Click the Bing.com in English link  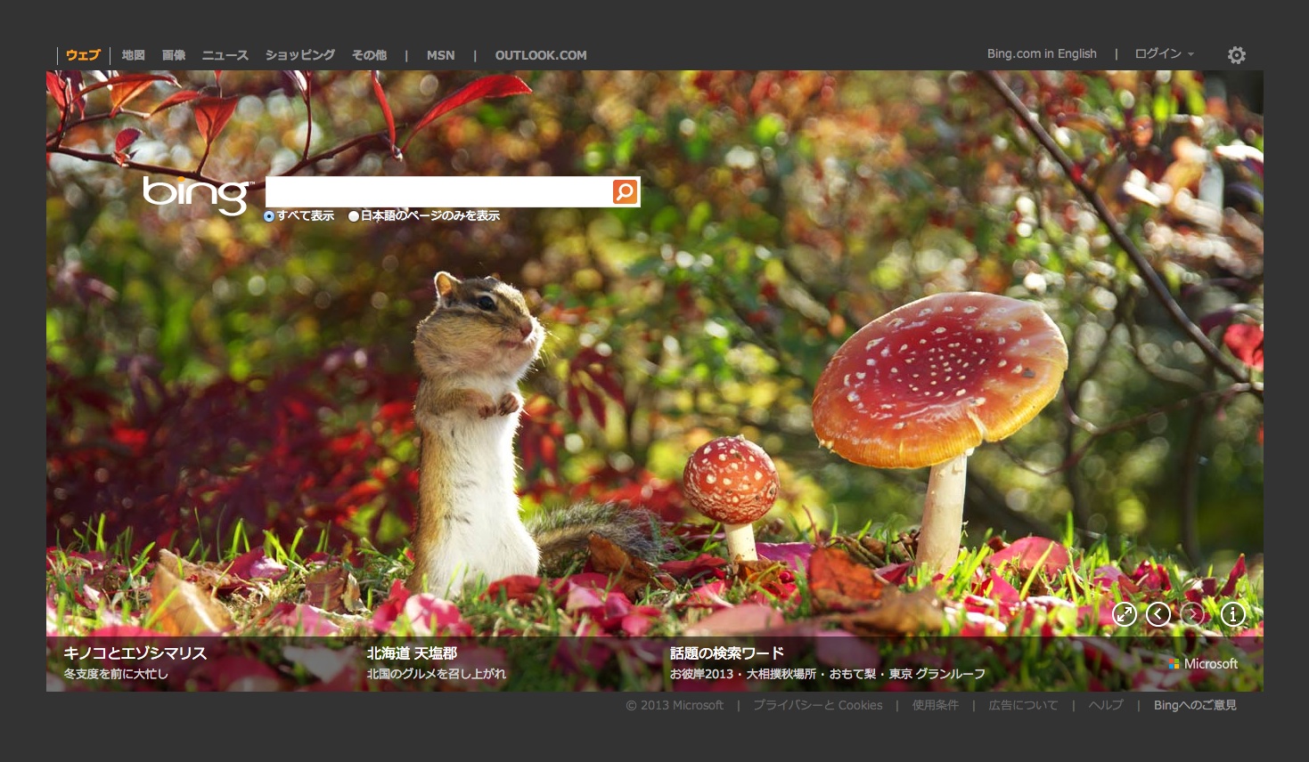point(1042,54)
